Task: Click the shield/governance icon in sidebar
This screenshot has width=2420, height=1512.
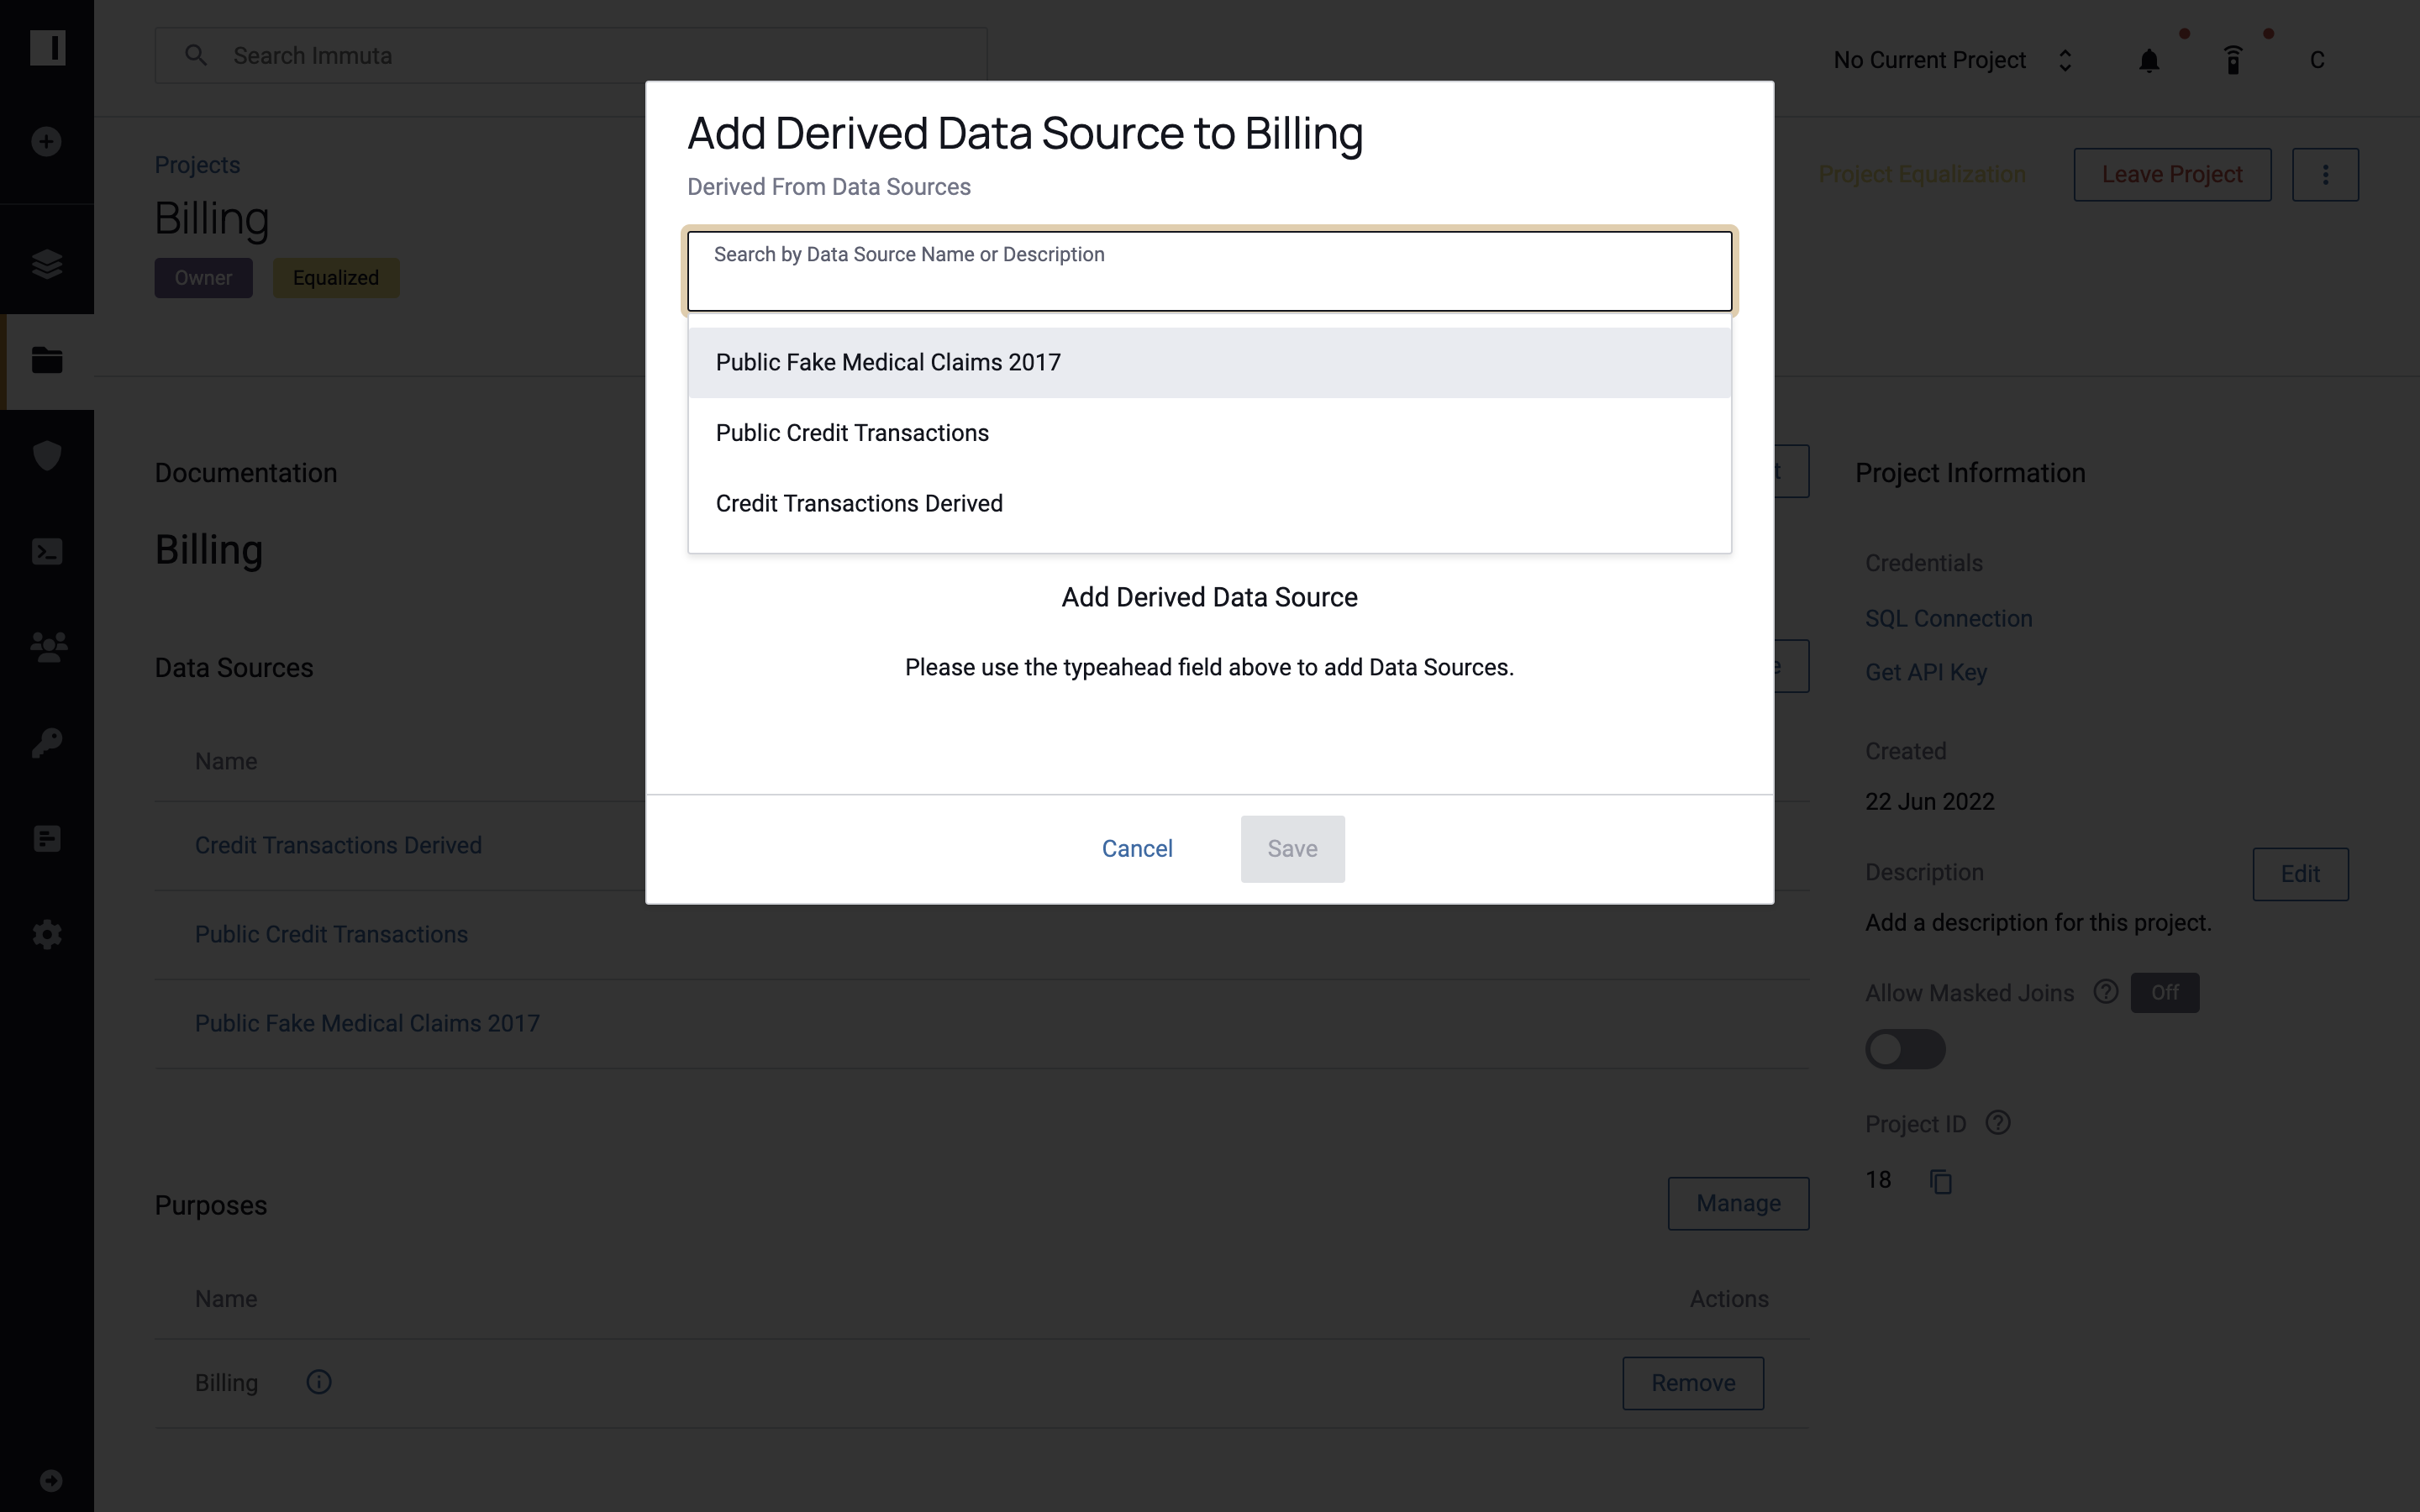Action: click(x=47, y=454)
